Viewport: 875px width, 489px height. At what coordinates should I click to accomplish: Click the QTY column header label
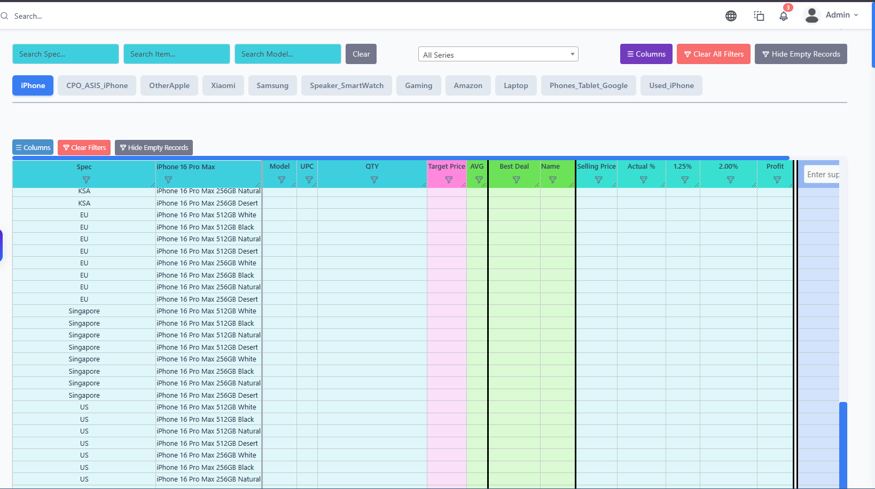click(372, 167)
